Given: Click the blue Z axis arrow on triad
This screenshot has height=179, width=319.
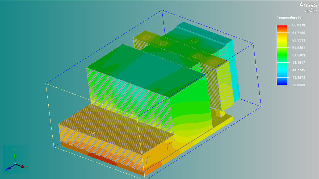Looking at the screenshot, I should tap(9, 167).
